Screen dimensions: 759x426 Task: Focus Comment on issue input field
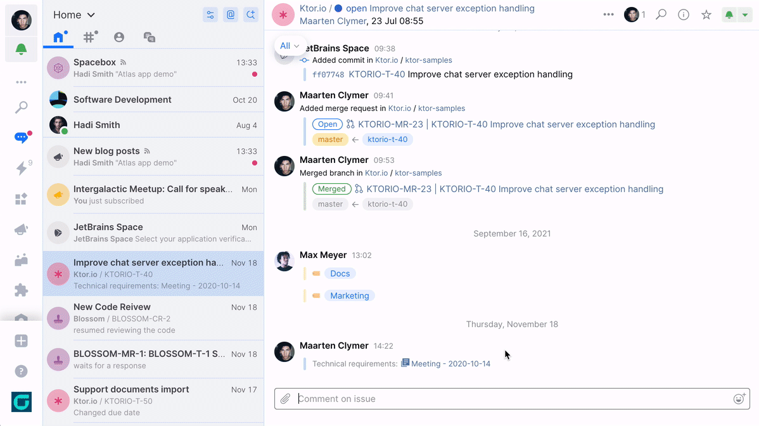[512, 399]
